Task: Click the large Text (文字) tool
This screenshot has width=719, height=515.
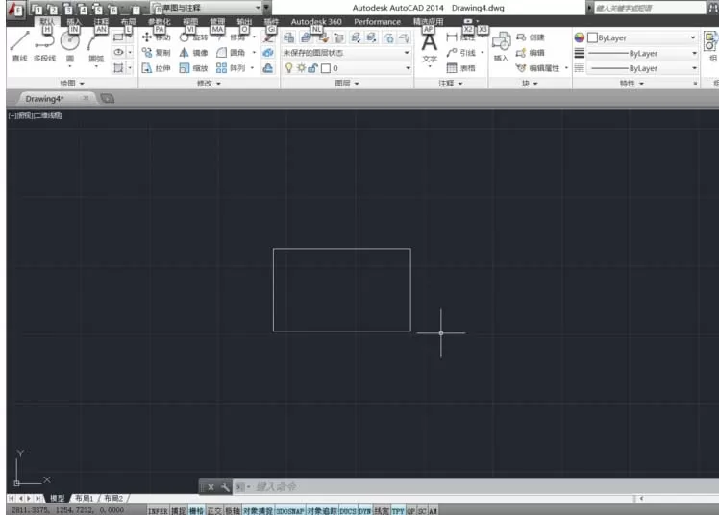Action: point(430,48)
